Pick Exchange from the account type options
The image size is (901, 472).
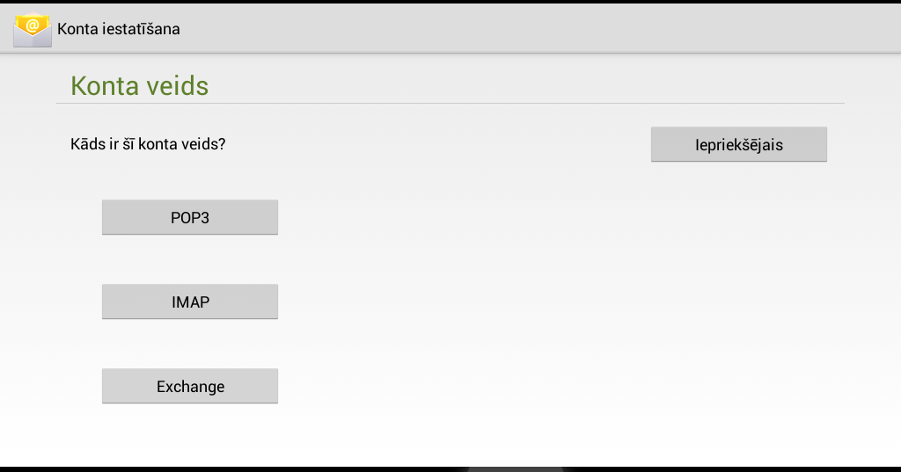(190, 387)
